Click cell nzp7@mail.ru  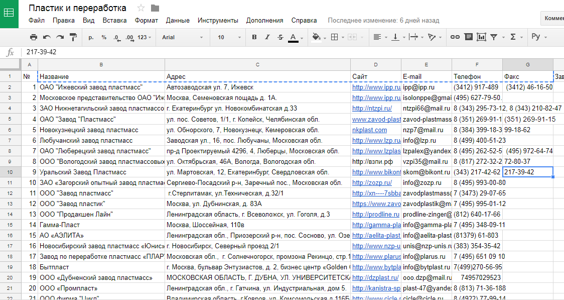coord(426,130)
